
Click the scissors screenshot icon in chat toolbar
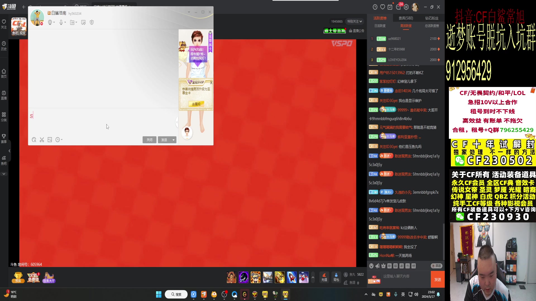click(42, 140)
